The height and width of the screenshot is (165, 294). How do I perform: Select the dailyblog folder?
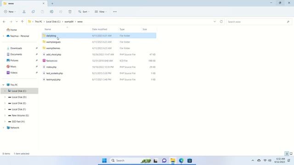coord(99,36)
